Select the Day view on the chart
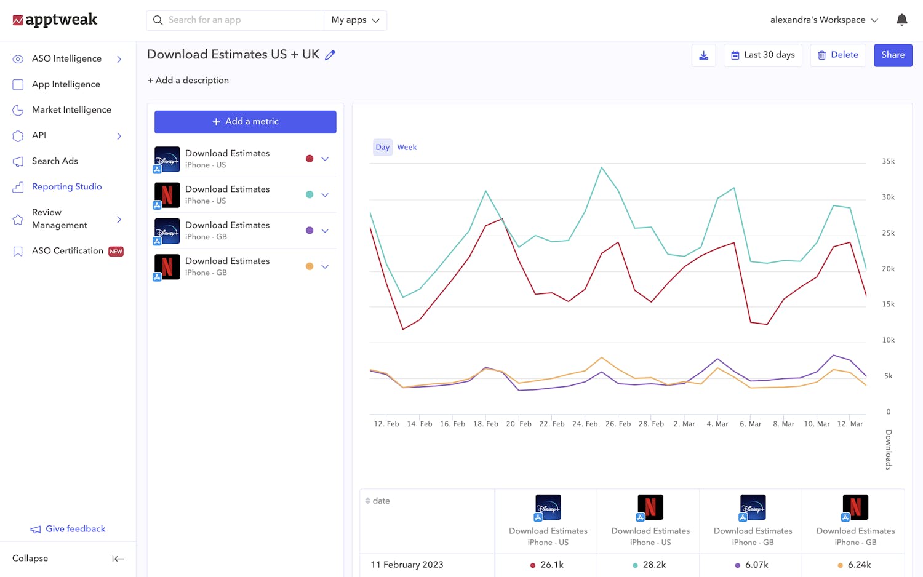 (382, 147)
